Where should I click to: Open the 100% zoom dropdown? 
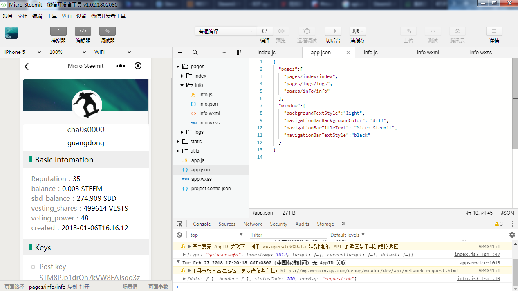click(67, 52)
